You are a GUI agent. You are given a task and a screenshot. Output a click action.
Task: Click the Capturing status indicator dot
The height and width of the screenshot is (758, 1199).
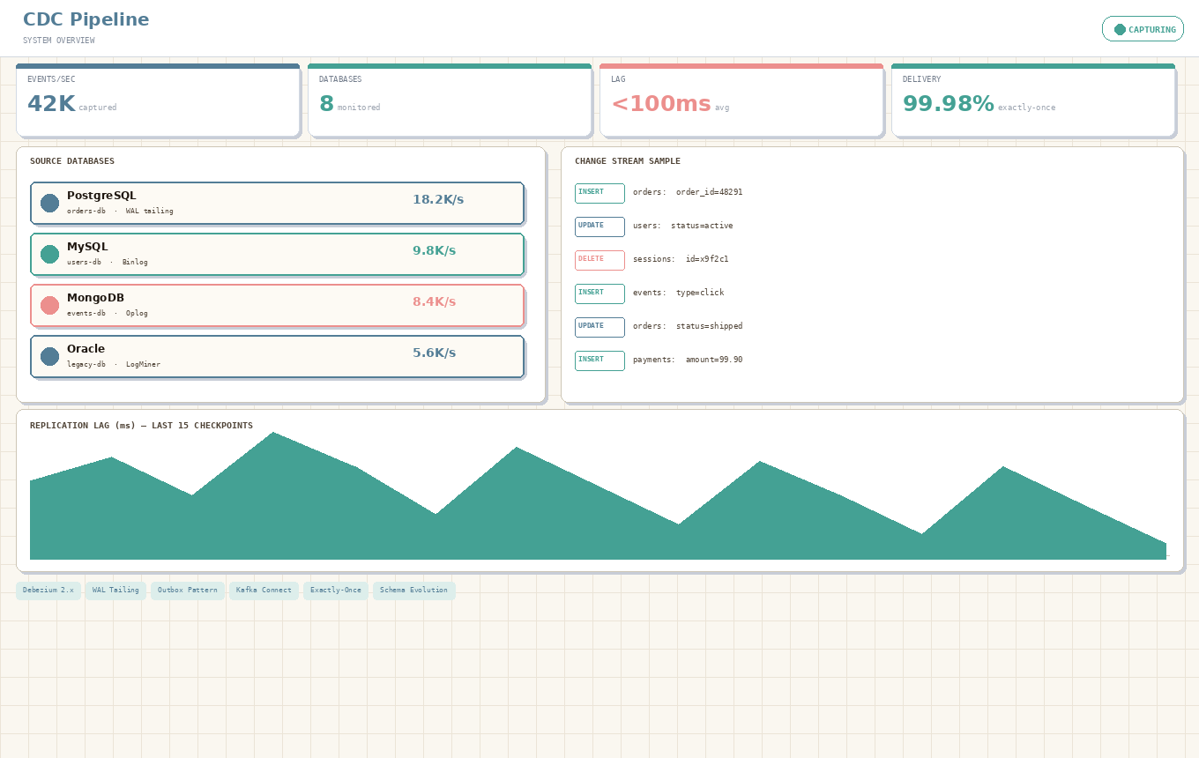pos(1120,29)
